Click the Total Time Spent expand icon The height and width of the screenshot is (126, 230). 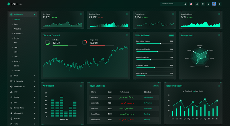point(219,86)
